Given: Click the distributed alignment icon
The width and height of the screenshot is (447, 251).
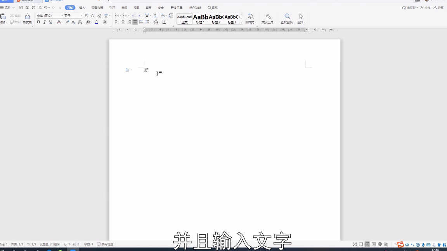Looking at the screenshot, I should (141, 22).
